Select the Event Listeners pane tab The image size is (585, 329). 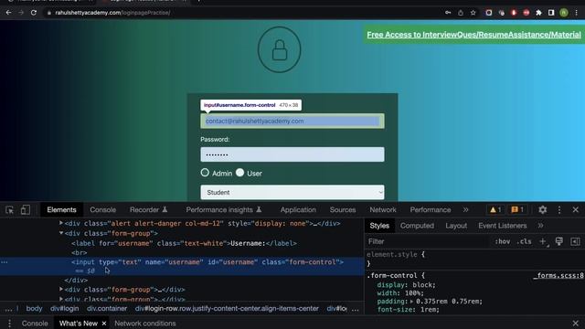(502, 226)
